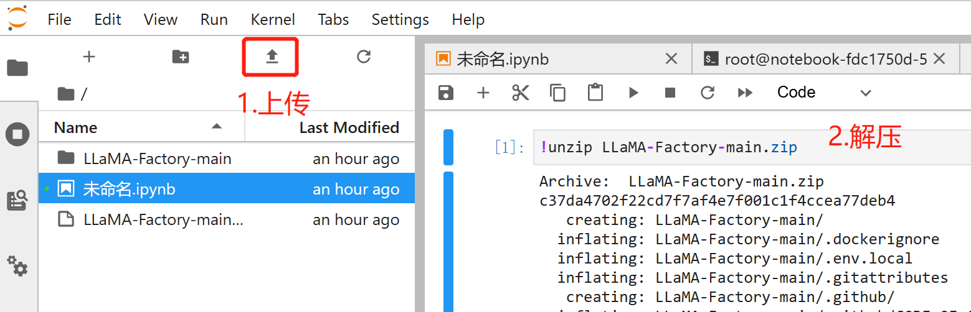Screen dimensions: 971x312
Task: Open the Run menu
Action: 214,20
